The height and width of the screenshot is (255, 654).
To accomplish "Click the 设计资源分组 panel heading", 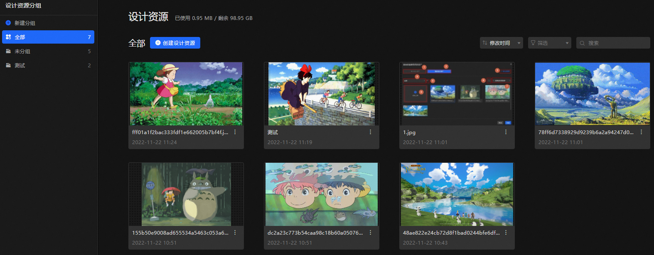I will pyautogui.click(x=23, y=5).
